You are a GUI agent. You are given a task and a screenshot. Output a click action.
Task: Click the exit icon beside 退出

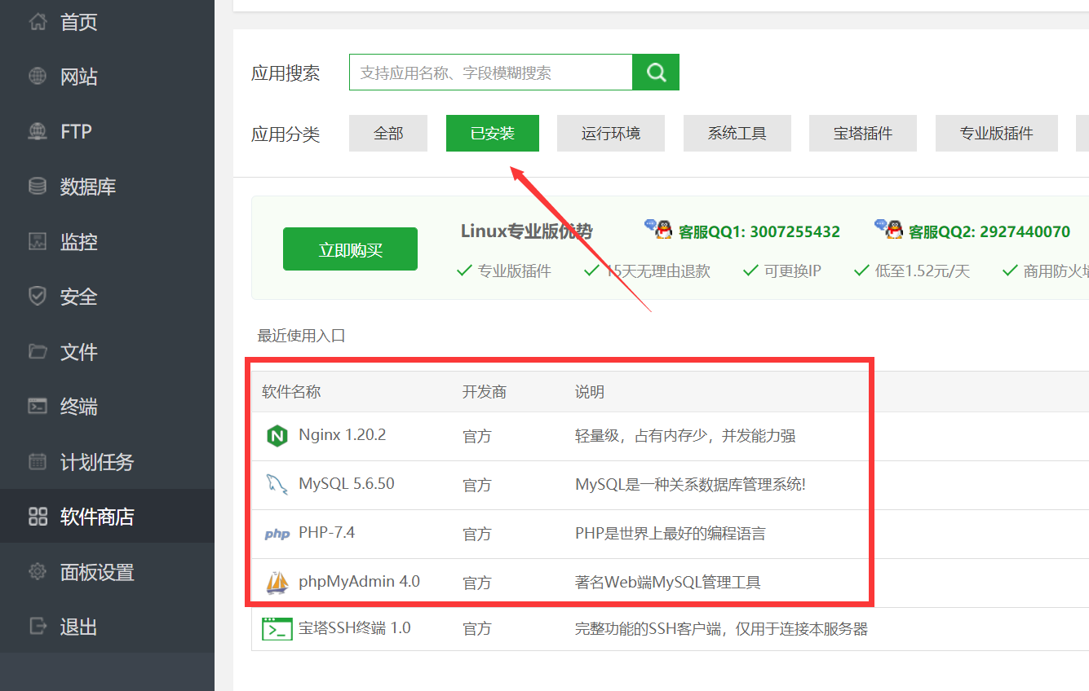(38, 626)
